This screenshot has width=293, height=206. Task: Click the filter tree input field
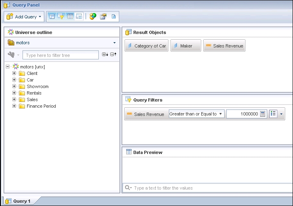point(61,55)
